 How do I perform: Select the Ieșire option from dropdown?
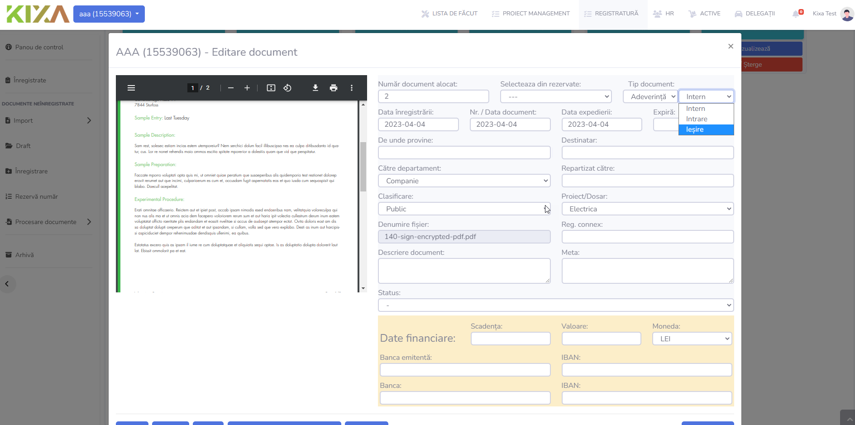(706, 129)
